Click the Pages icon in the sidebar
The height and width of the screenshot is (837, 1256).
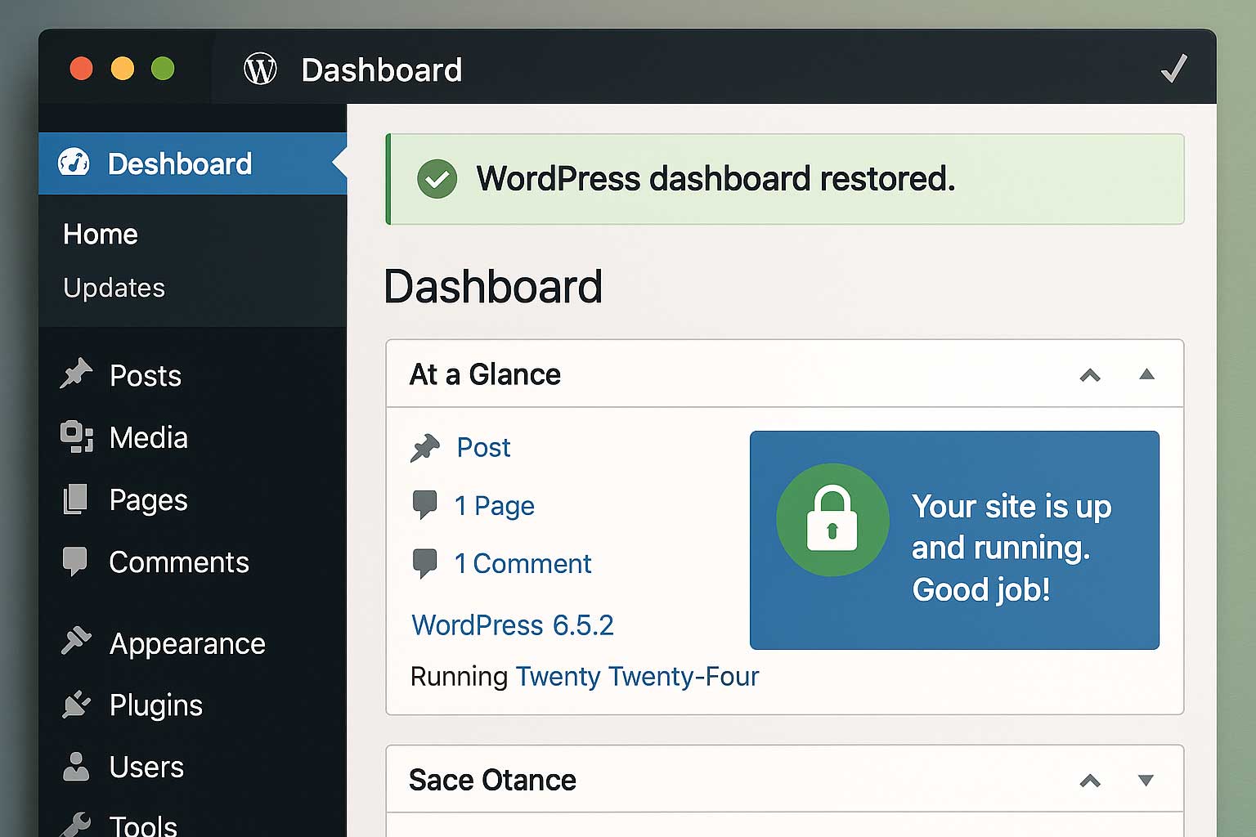pos(76,499)
